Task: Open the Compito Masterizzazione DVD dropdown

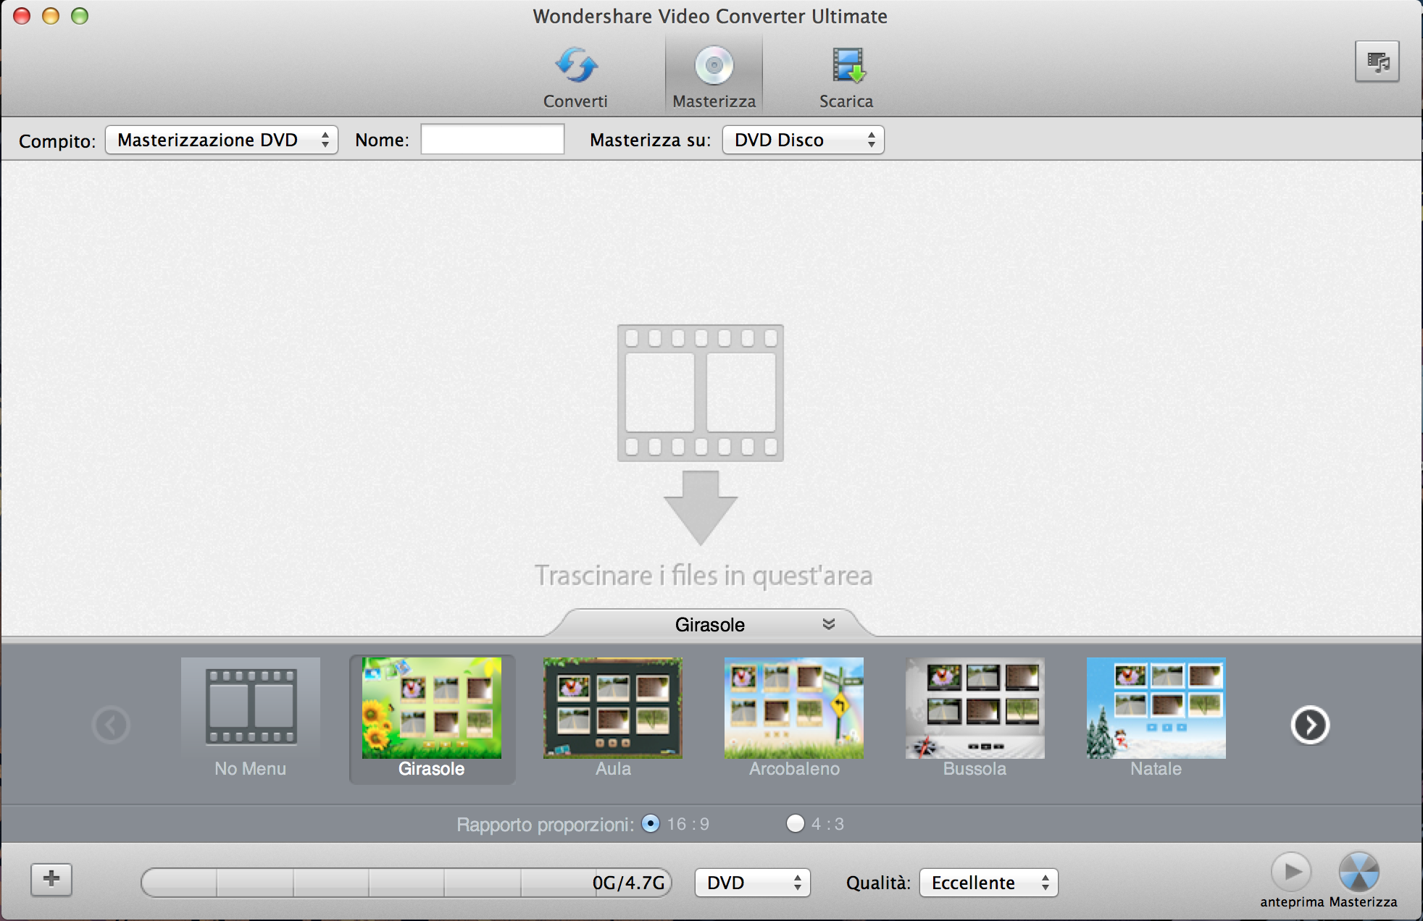Action: click(x=221, y=140)
